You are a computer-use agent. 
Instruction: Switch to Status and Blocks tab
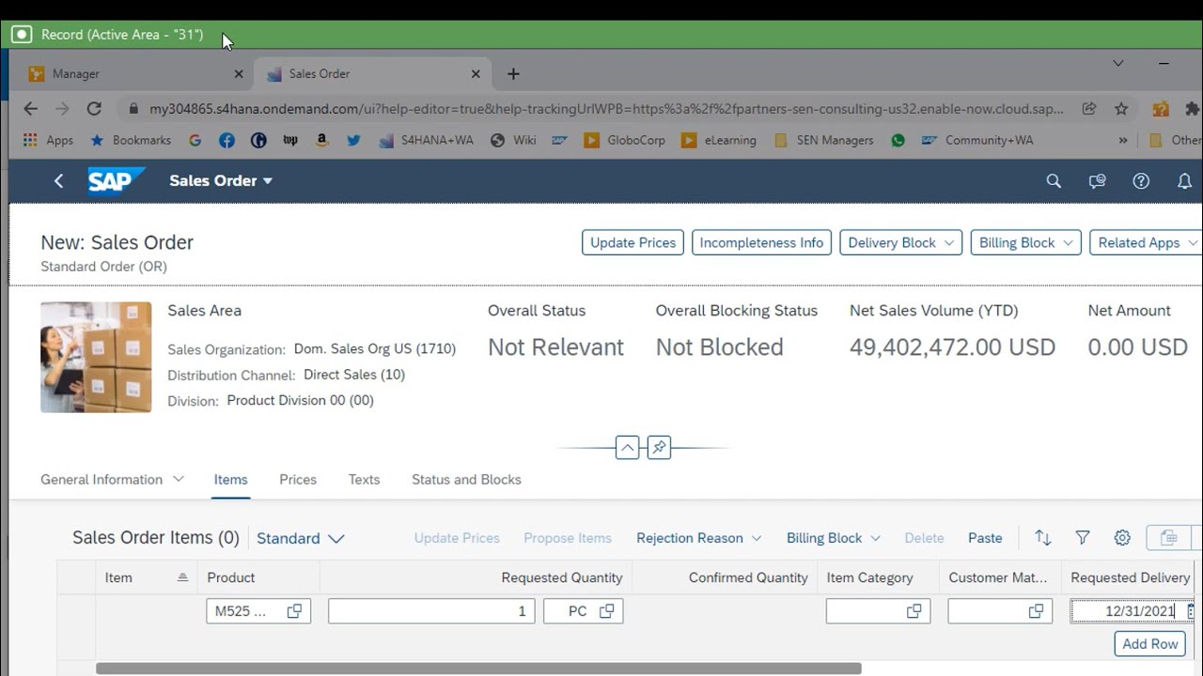(466, 479)
